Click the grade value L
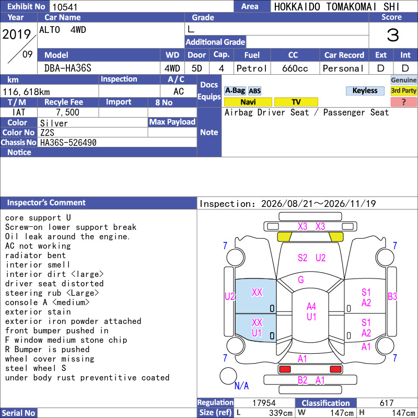 pos(191,29)
